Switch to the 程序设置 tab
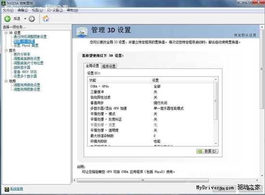The image size is (265, 195). [109, 66]
